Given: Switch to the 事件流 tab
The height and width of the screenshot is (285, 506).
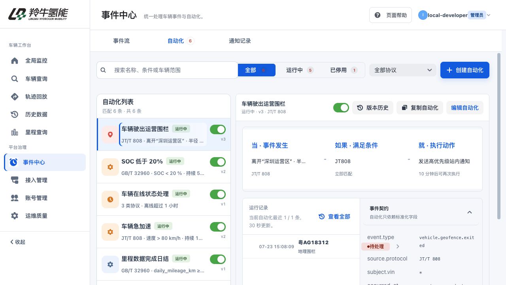Looking at the screenshot, I should (x=121, y=41).
